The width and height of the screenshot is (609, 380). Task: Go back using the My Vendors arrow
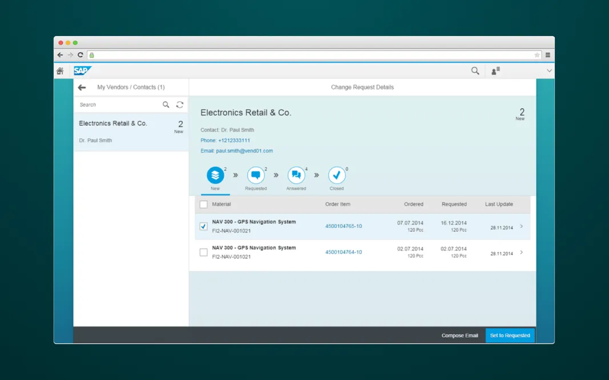coord(82,87)
